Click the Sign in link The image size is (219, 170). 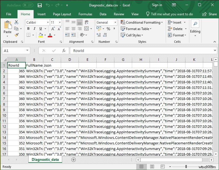[x=157, y=5]
